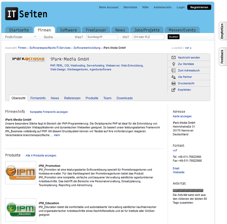Image resolution: width=227 pixels, height=224 pixels.
Task: Switch to the Freelancer main tab
Action: click(x=96, y=30)
